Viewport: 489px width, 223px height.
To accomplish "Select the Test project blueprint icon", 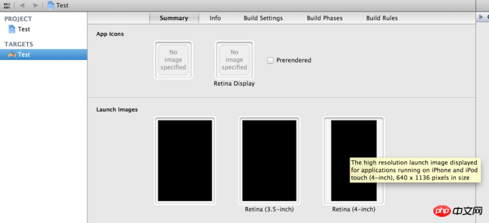I will pos(12,29).
